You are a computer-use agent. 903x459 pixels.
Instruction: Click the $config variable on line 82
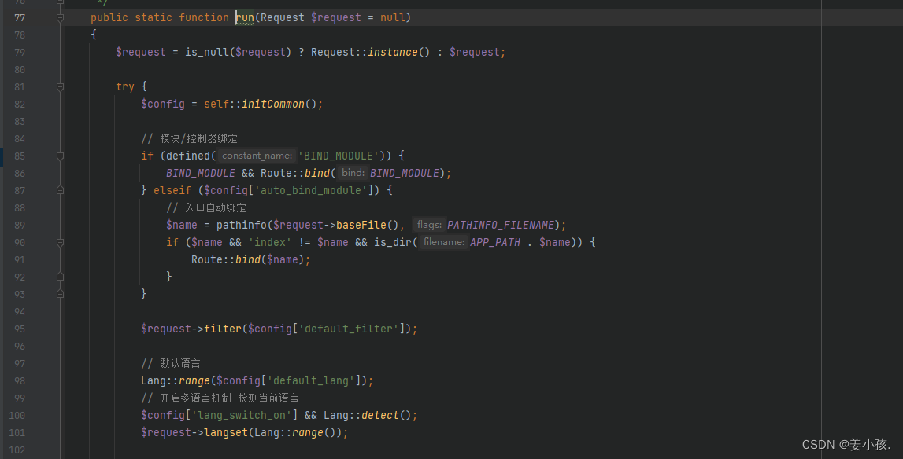pyautogui.click(x=163, y=104)
